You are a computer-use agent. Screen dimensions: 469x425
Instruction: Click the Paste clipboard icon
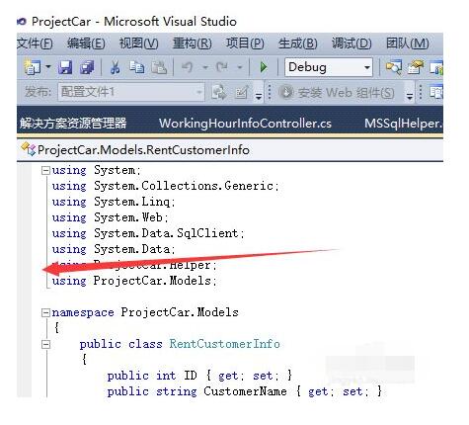point(159,67)
